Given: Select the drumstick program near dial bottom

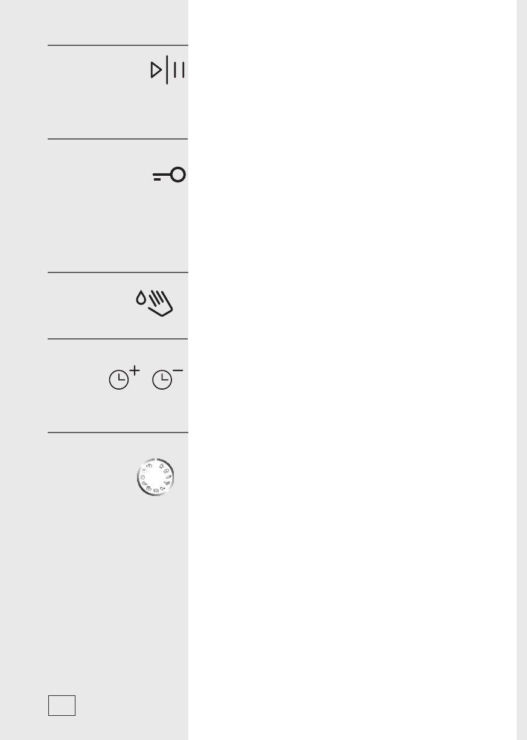Looking at the screenshot, I should click(162, 489).
